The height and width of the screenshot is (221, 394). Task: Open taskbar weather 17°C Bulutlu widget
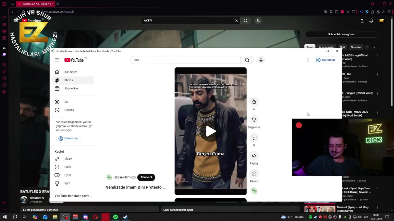[292, 217]
